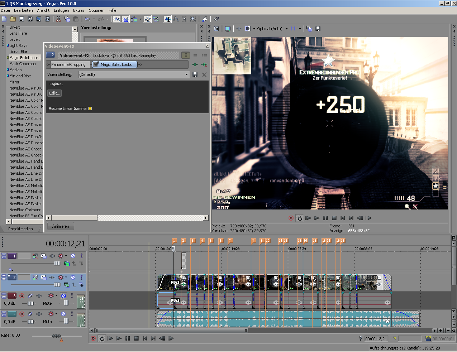Select the Normal Edit tool icon
Screen dimensions: 457x352
[167, 19]
